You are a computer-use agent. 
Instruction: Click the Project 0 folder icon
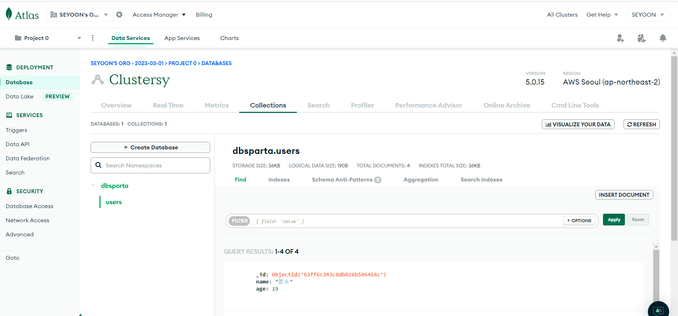coord(18,38)
